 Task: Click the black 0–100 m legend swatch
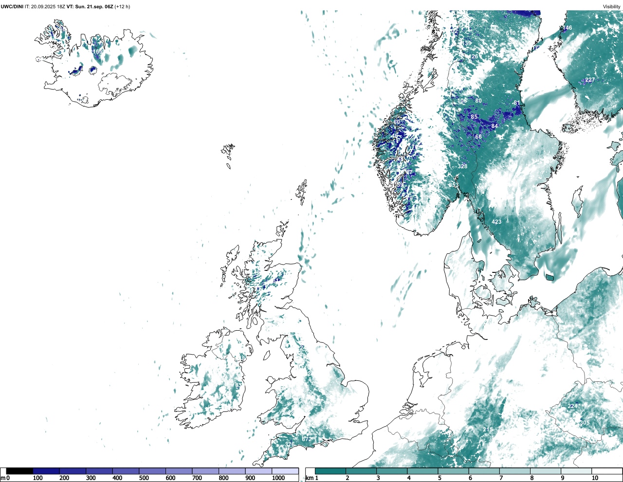pyautogui.click(x=20, y=471)
